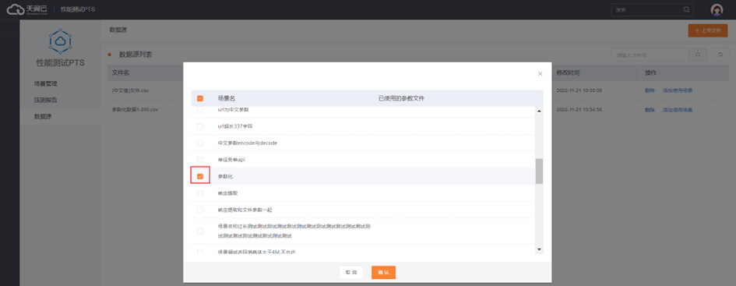Click the 操作 column header
Image resolution: width=736 pixels, height=286 pixels.
(x=650, y=73)
